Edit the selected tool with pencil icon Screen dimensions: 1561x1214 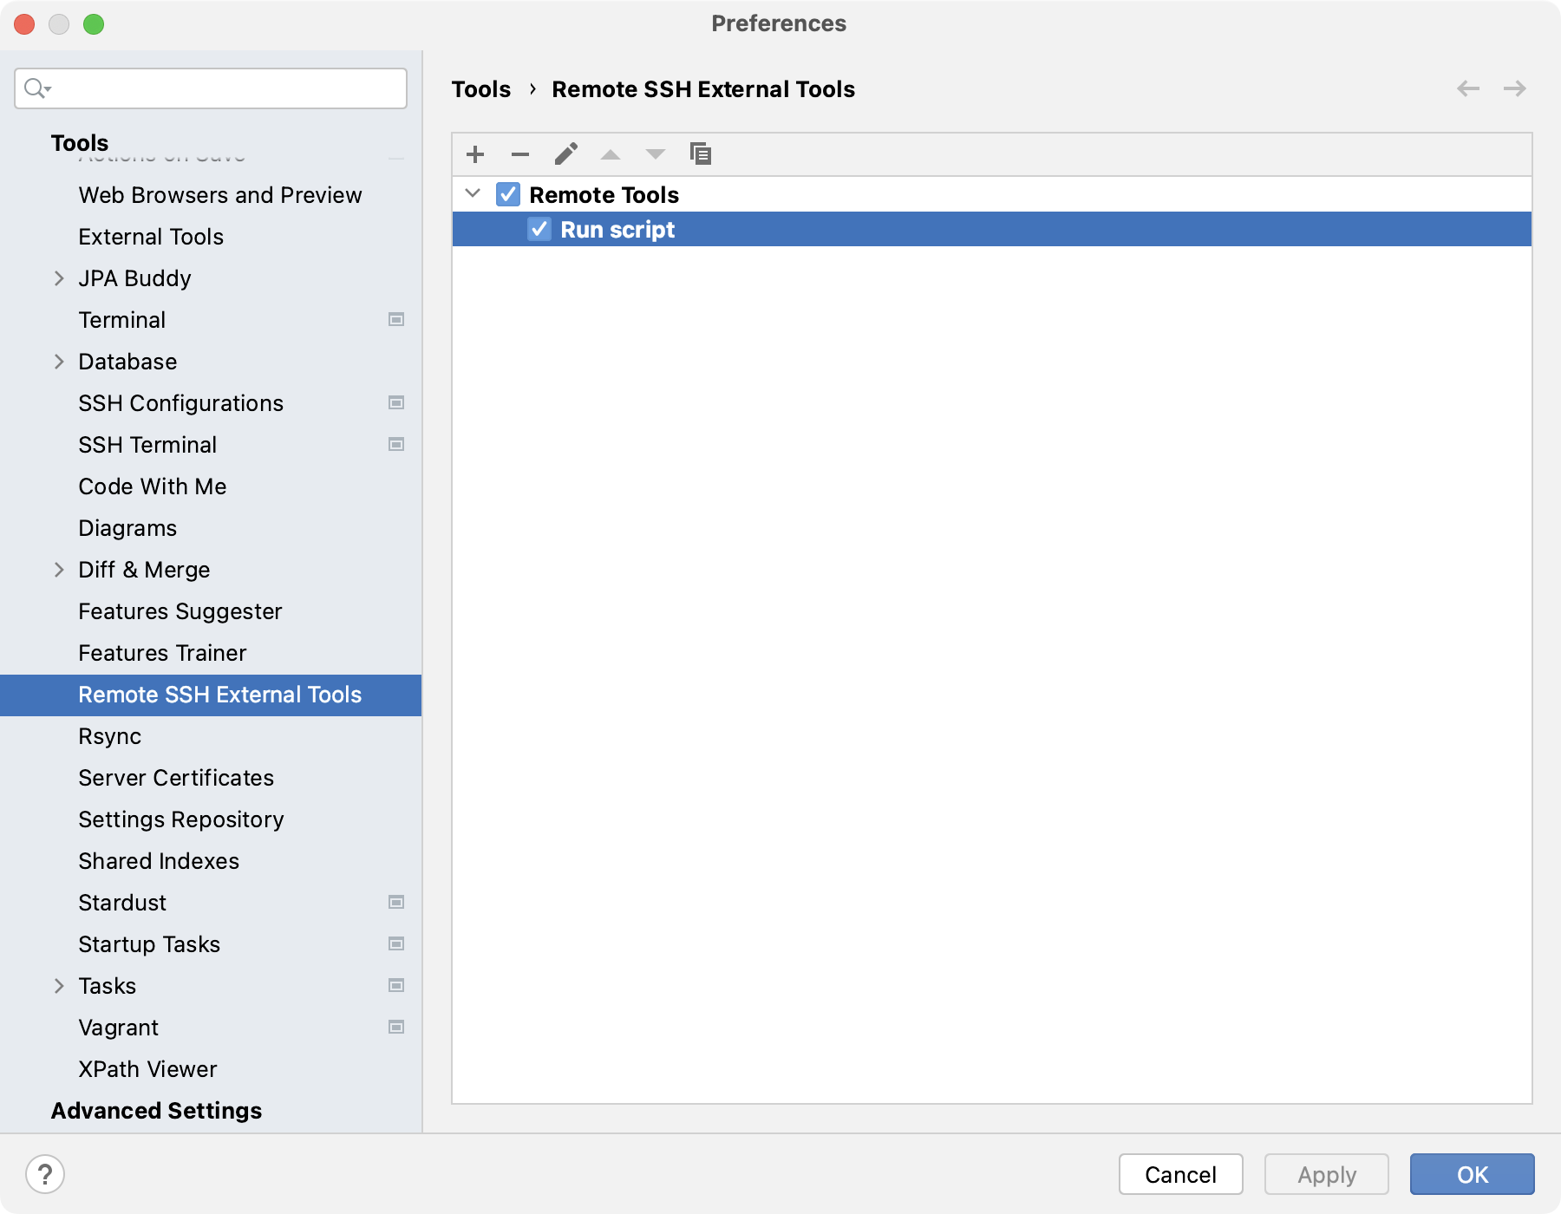click(566, 153)
